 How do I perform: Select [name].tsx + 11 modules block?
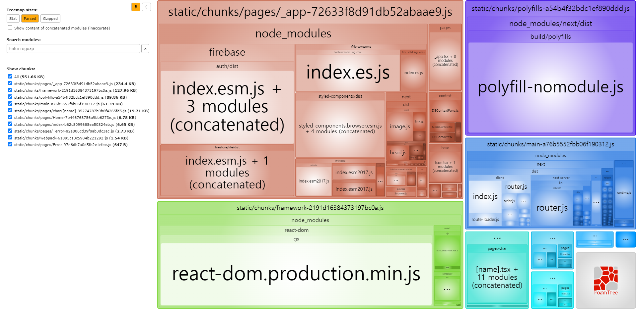[x=497, y=278]
